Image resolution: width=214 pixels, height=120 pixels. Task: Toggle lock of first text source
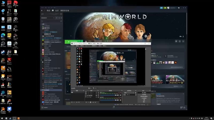pyautogui.click(x=98, y=92)
